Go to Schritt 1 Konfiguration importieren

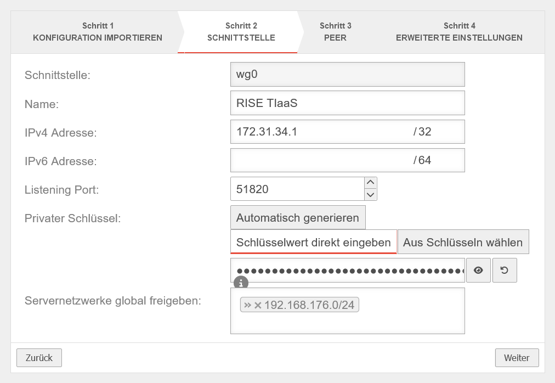pos(98,32)
